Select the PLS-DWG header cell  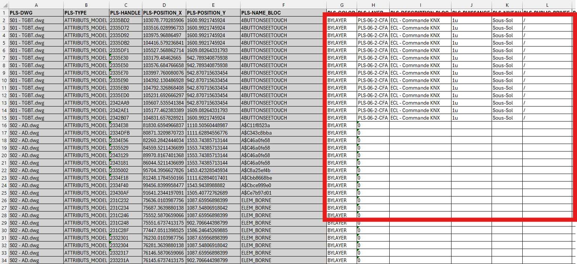[x=36, y=13]
